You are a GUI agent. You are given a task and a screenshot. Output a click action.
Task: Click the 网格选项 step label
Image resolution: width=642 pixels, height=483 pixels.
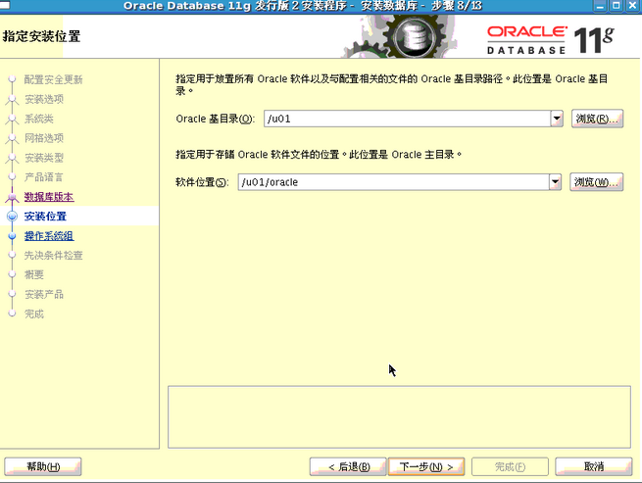pos(44,138)
